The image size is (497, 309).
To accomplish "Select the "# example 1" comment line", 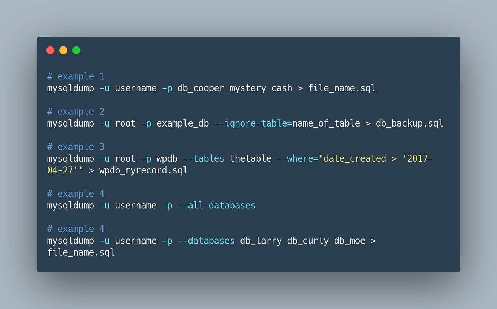I will pyautogui.click(x=75, y=76).
